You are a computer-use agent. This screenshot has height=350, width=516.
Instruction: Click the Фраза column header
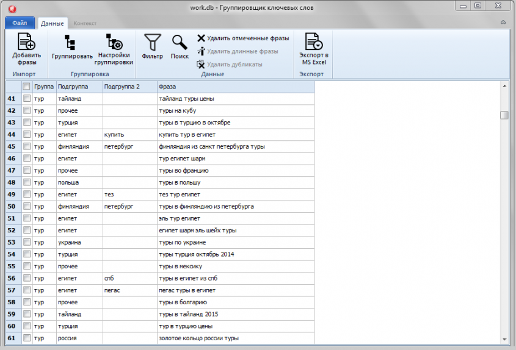[235, 87]
